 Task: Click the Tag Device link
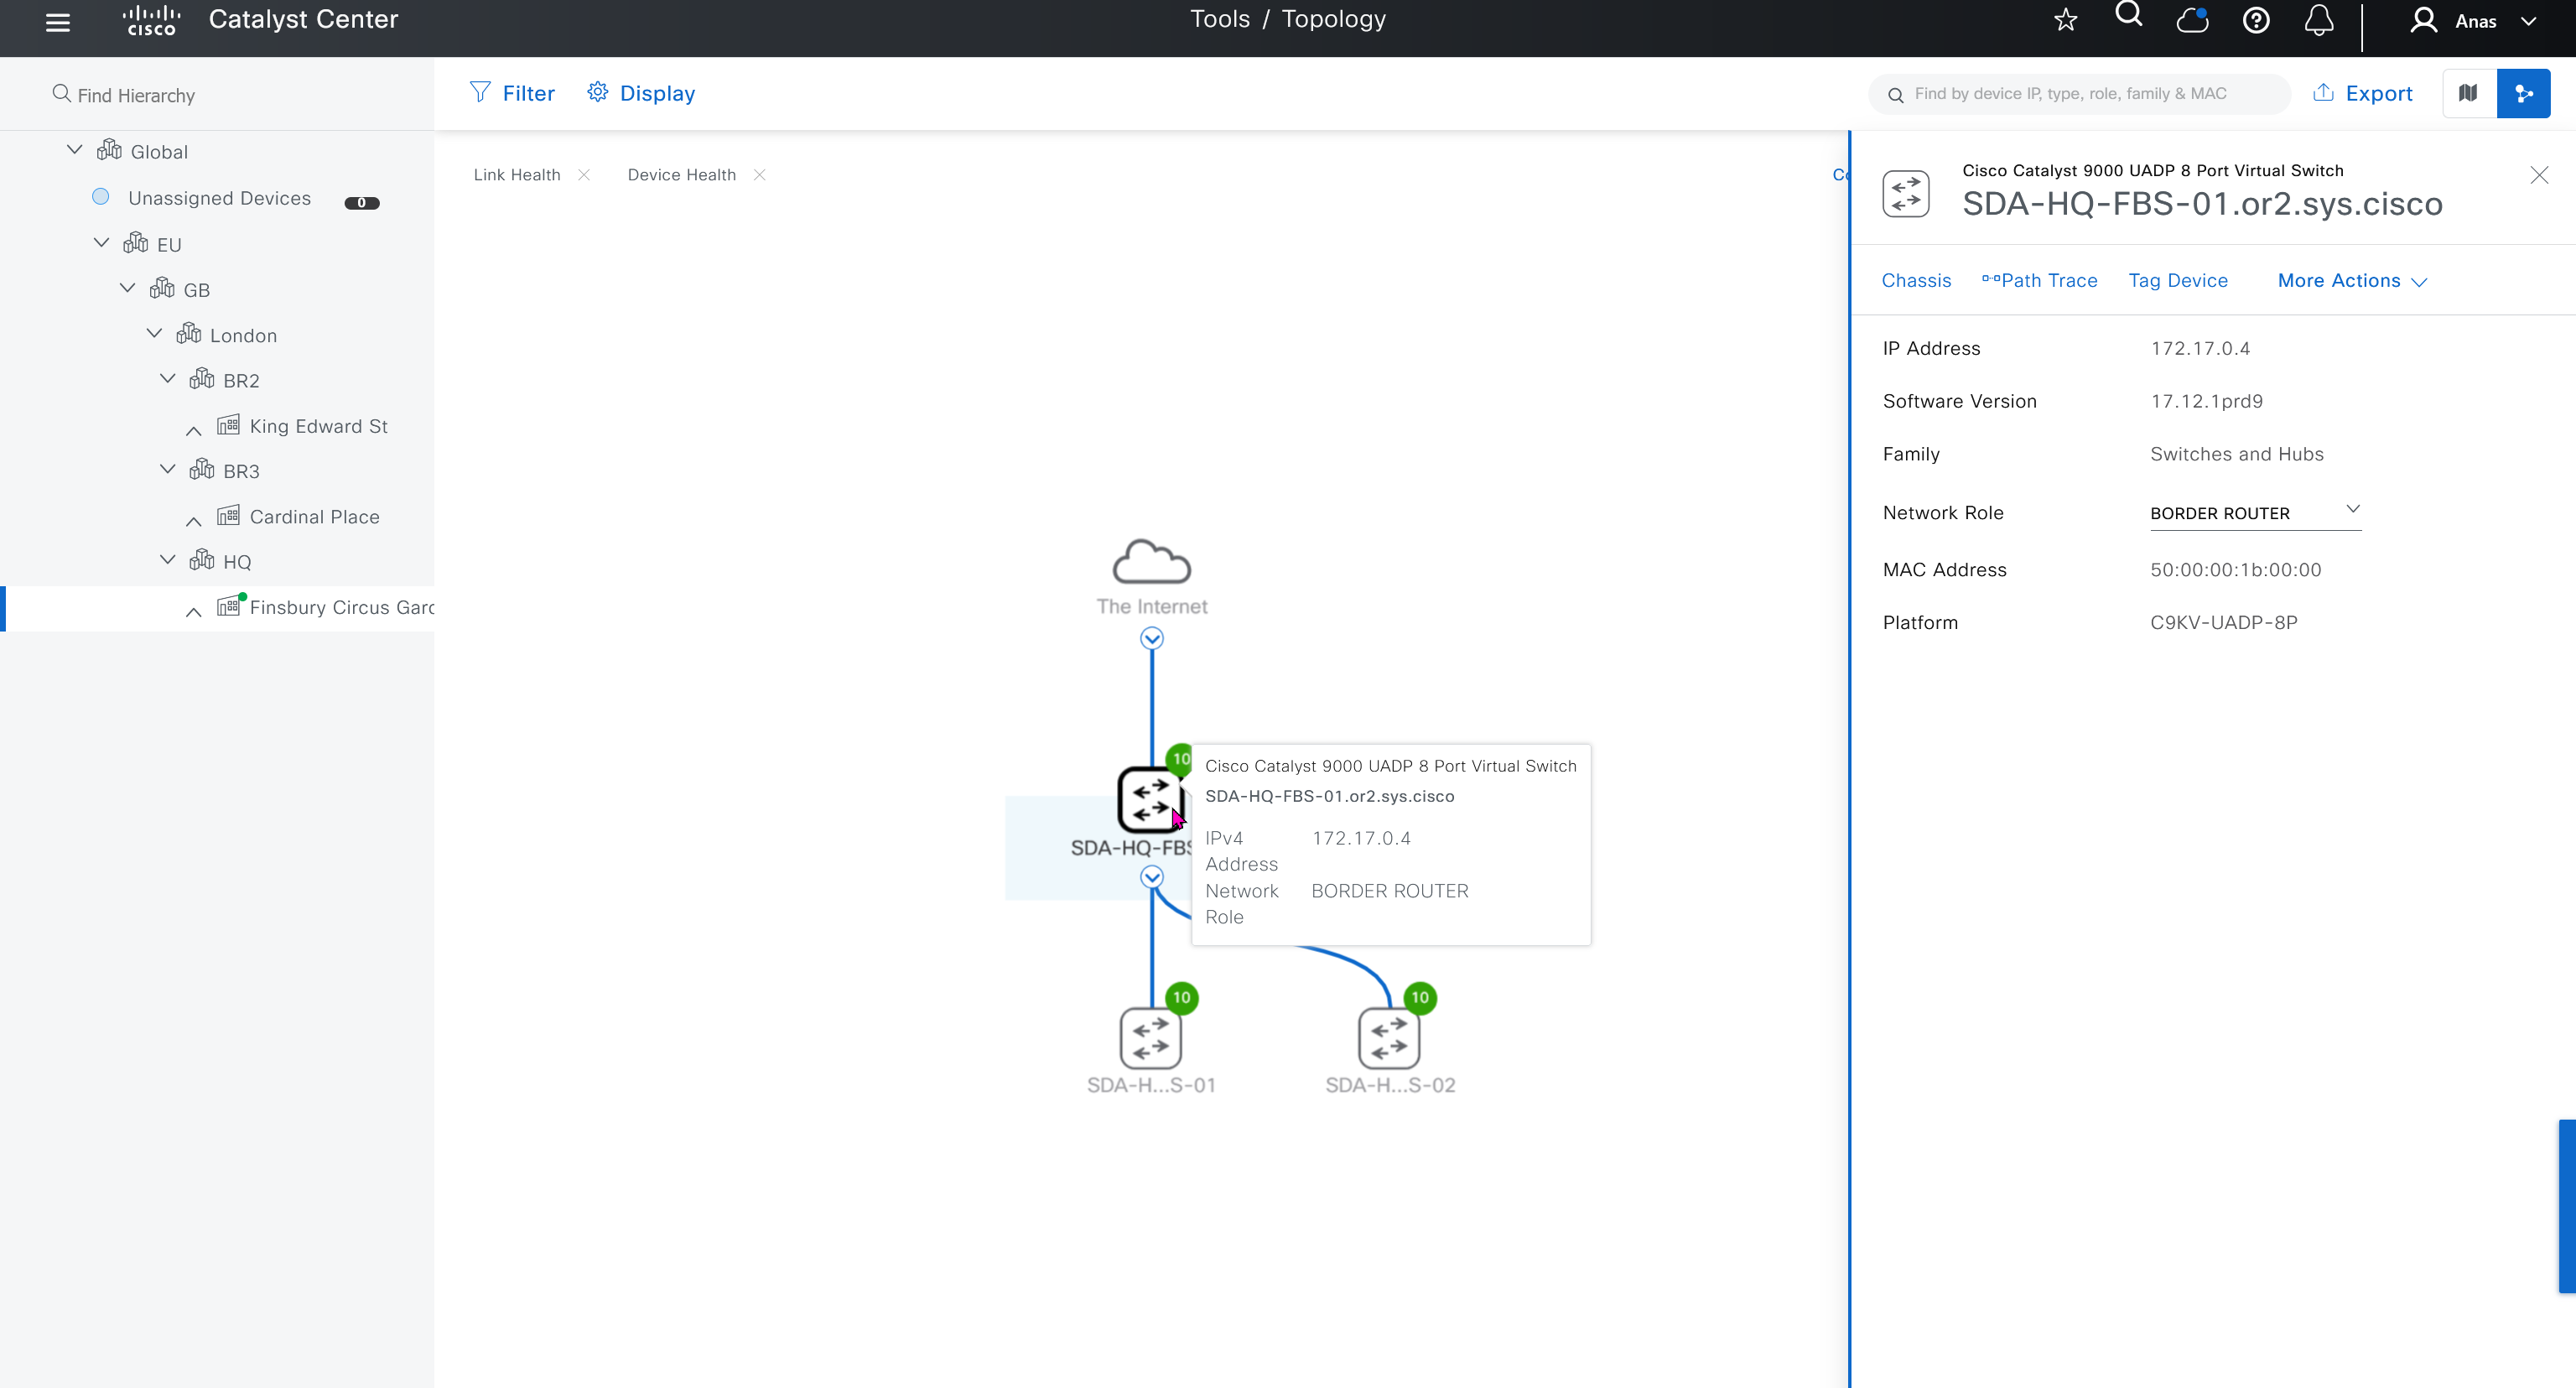[x=2177, y=281]
